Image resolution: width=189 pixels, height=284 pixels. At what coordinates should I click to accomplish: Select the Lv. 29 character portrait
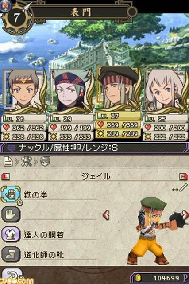pyautogui.click(x=71, y=90)
